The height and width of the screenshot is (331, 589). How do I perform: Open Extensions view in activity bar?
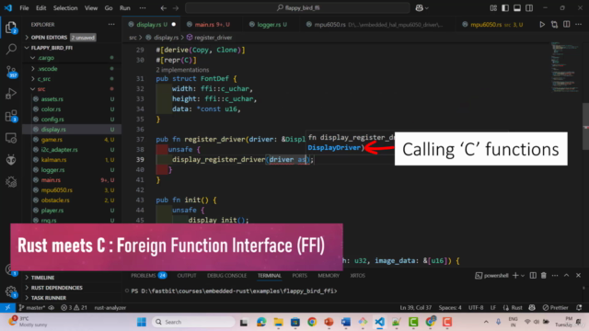pyautogui.click(x=11, y=116)
